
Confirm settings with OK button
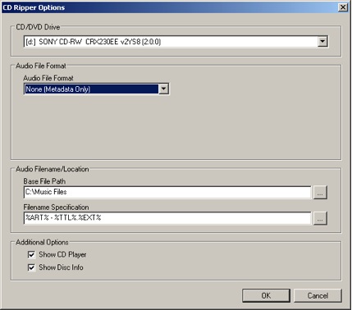266,295
